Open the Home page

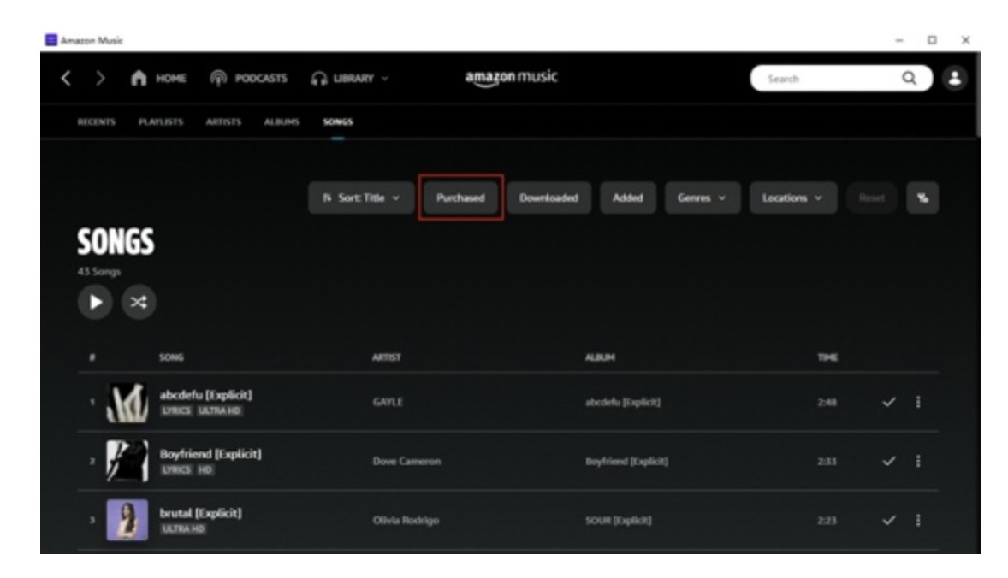point(158,79)
